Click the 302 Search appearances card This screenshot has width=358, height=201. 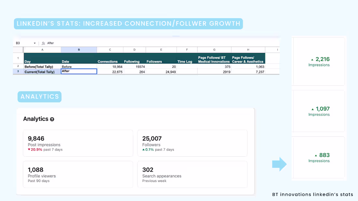coord(192,174)
